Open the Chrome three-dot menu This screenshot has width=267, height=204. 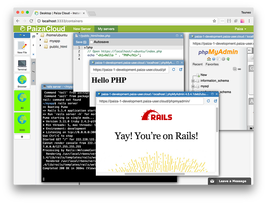[x=249, y=21]
